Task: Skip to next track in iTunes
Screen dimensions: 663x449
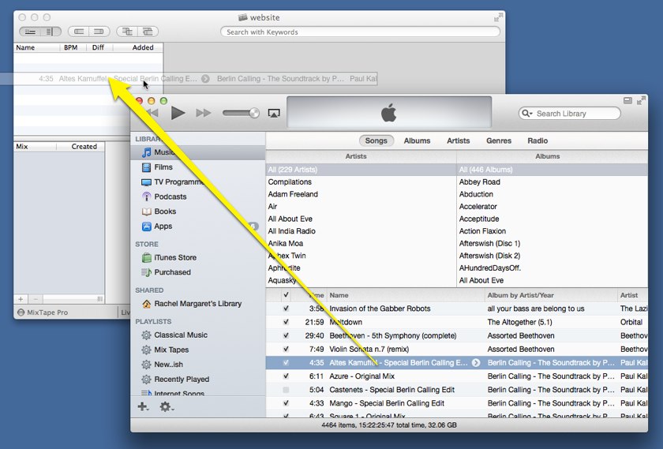Action: (204, 113)
